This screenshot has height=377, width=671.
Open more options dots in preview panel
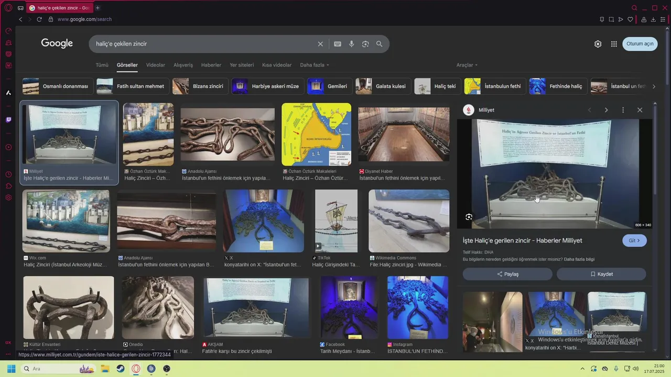pyautogui.click(x=623, y=110)
